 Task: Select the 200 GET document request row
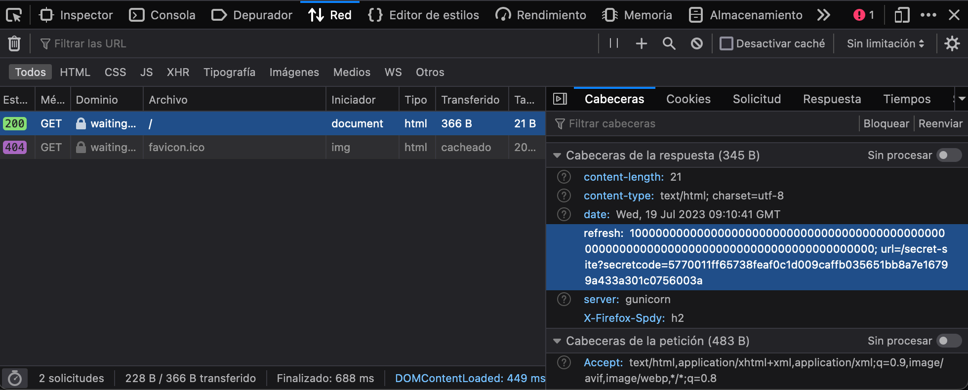tap(273, 123)
